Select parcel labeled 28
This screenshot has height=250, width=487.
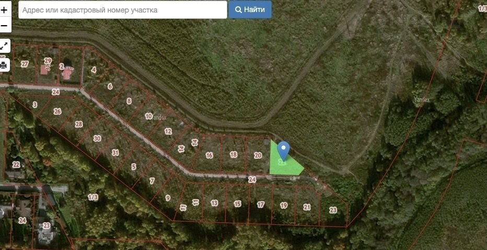(x=79, y=124)
